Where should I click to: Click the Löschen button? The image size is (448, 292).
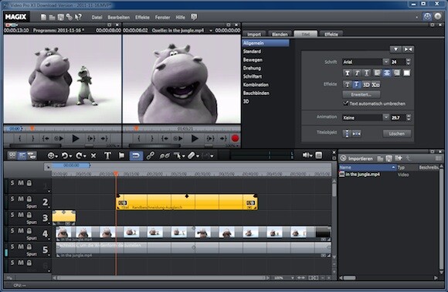(x=396, y=134)
